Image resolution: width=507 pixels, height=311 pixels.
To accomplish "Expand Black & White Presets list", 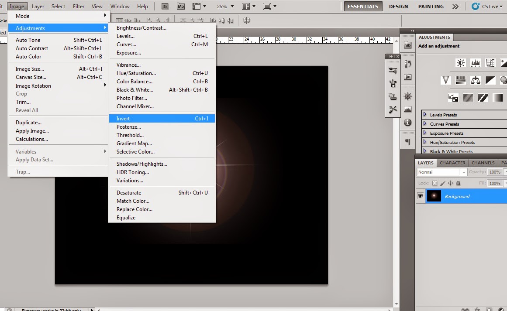I will [x=425, y=151].
